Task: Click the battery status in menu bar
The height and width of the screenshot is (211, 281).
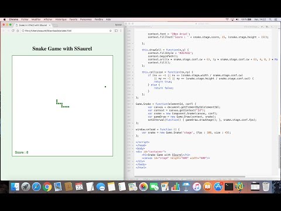Action: click(x=246, y=19)
